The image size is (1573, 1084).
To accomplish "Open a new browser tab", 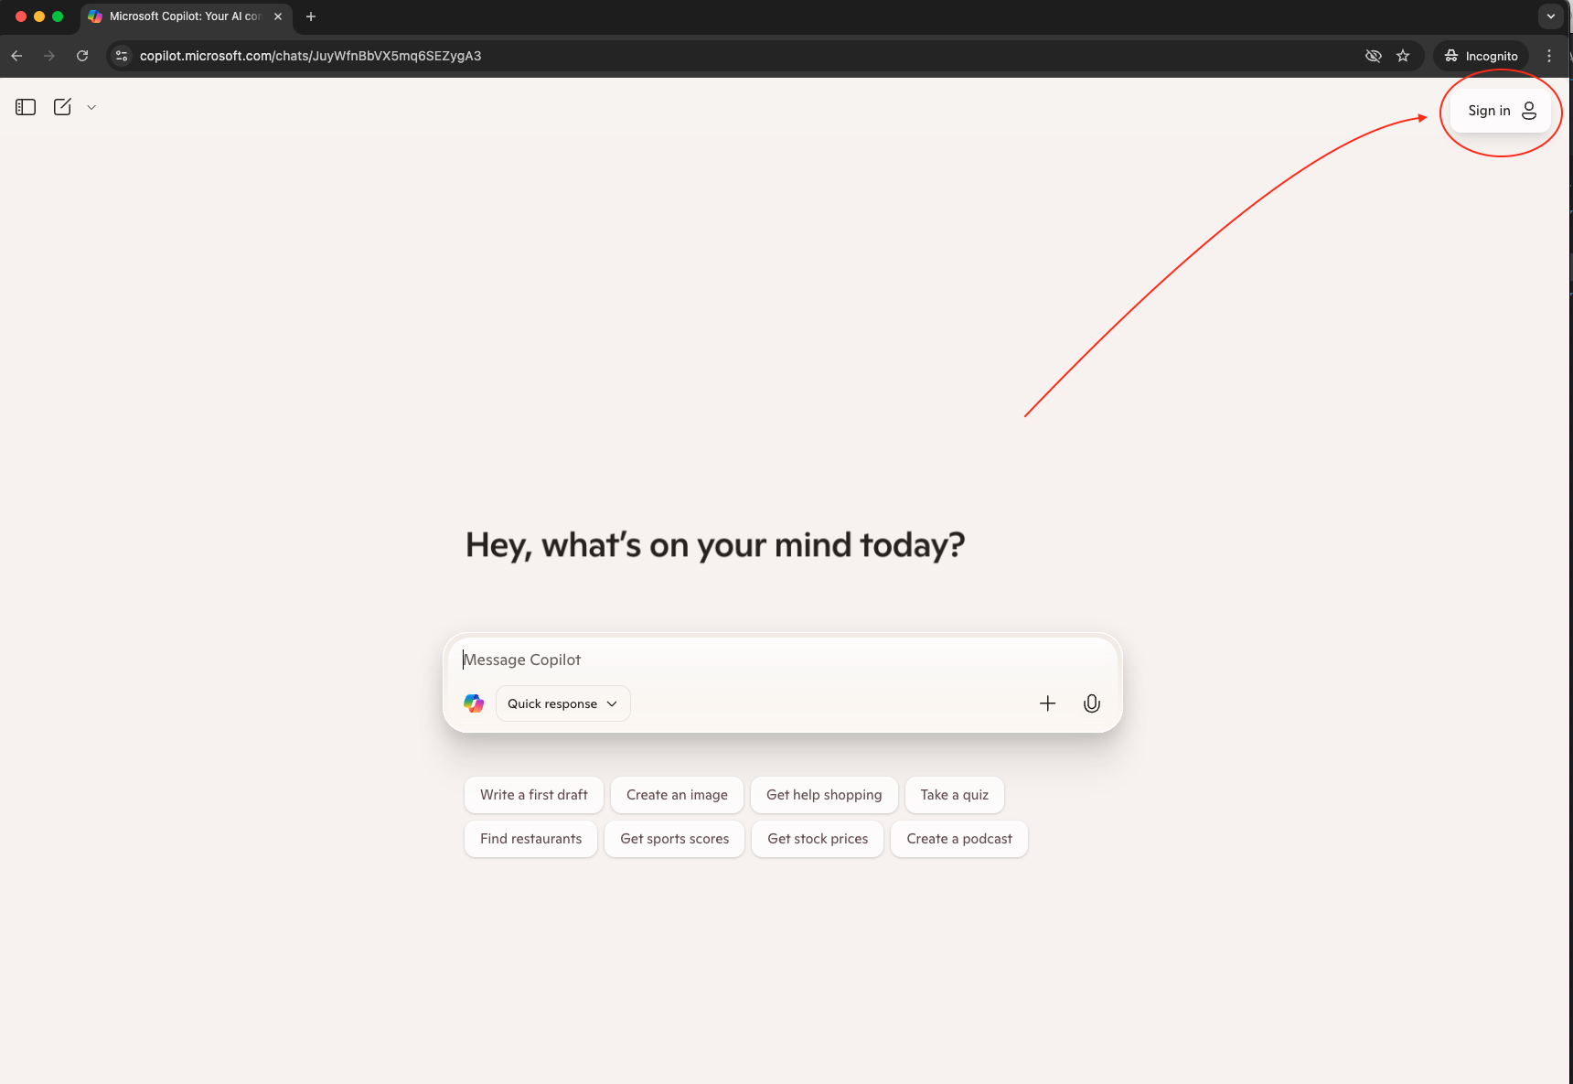I will [311, 16].
